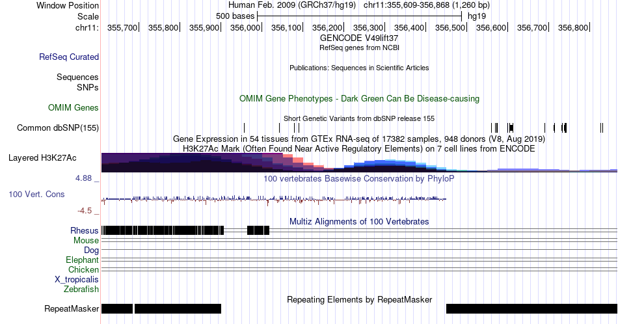
Task: Click the 500 bases scale bar
Action: tap(359, 16)
